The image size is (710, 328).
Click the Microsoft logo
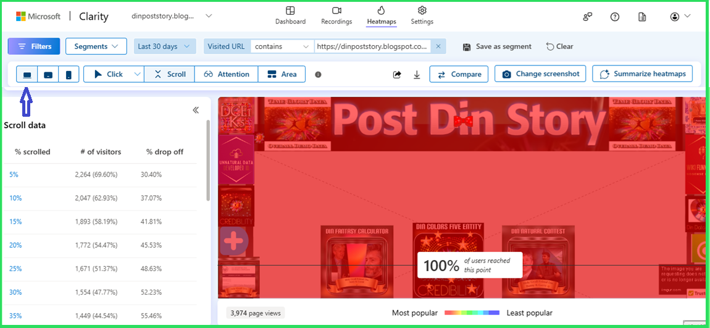[38, 16]
